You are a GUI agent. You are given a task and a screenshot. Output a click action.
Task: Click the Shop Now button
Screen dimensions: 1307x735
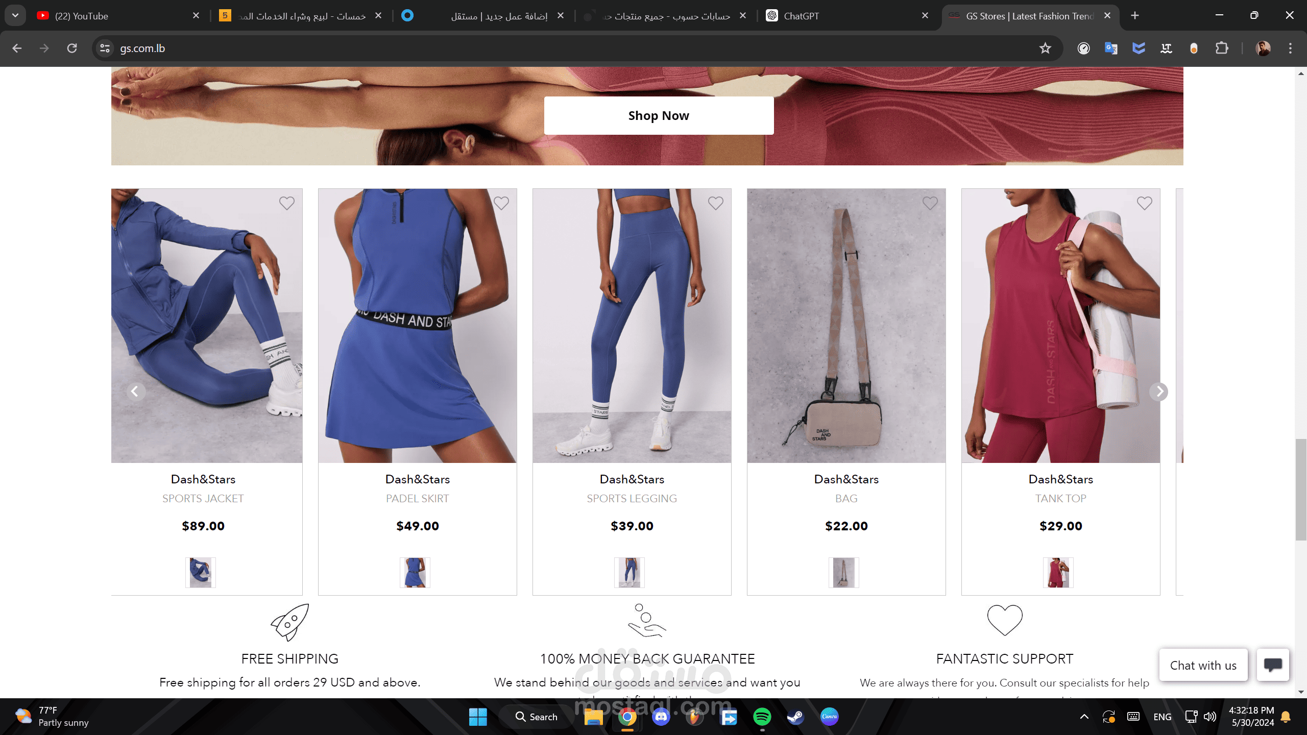pos(659,116)
